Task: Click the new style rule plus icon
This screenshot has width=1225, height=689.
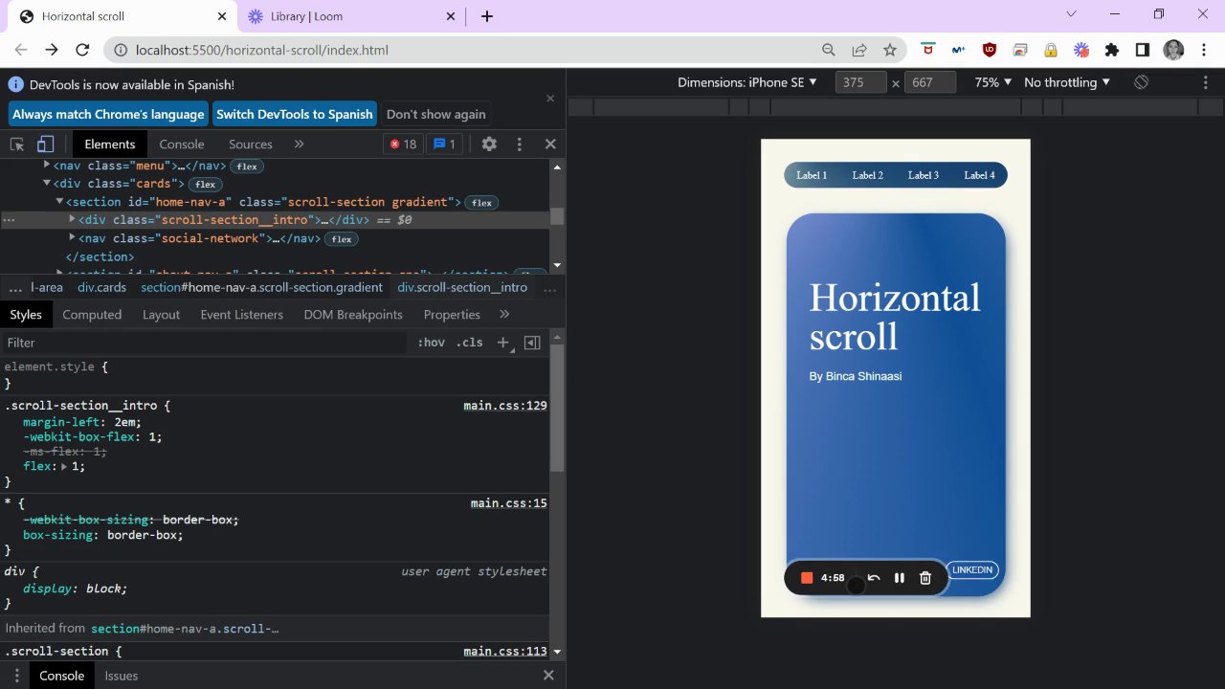Action: [502, 343]
